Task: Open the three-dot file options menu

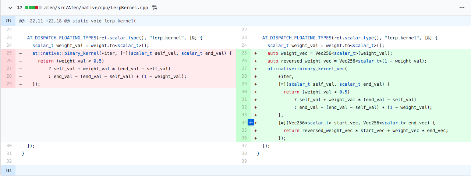Action: pos(462,7)
